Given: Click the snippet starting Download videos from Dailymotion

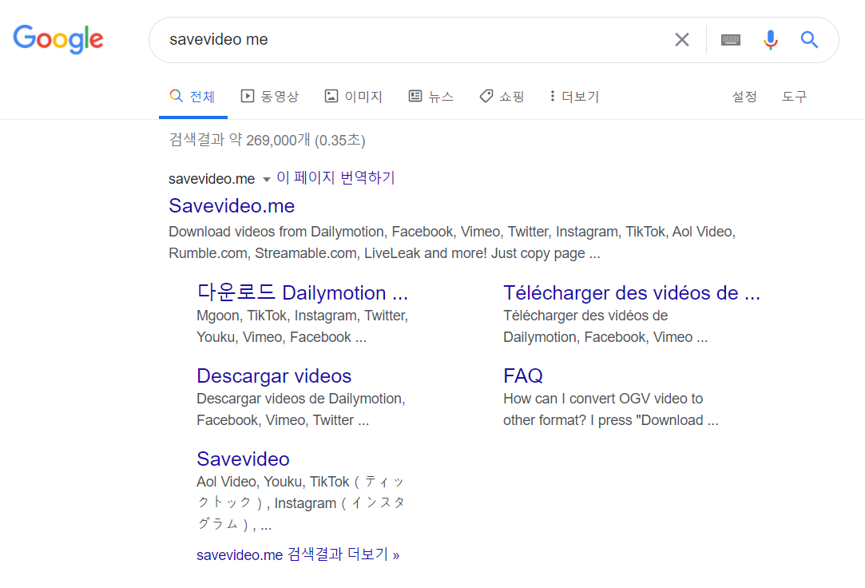Looking at the screenshot, I should coord(452,242).
